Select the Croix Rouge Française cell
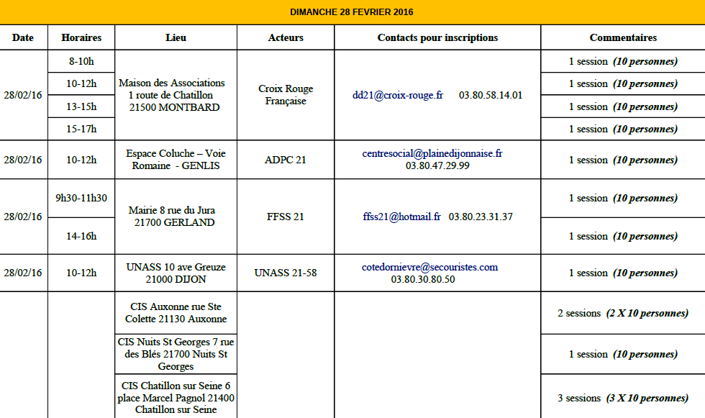This screenshot has width=705, height=418. point(286,95)
